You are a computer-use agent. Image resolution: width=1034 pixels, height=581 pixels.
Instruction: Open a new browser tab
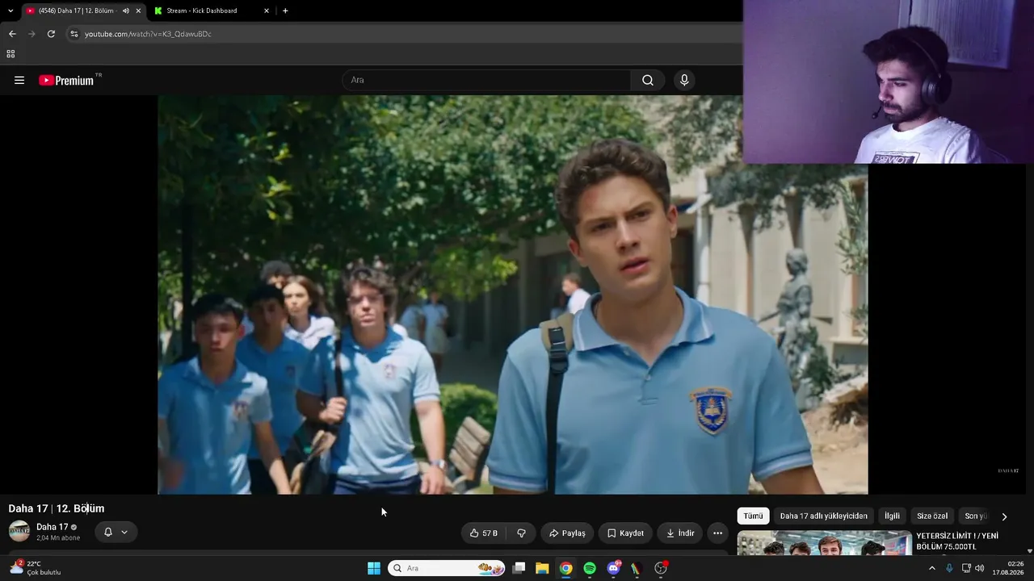[x=285, y=10]
